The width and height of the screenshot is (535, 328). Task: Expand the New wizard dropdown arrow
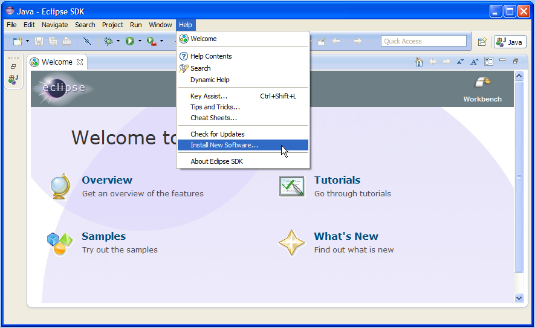click(x=28, y=41)
